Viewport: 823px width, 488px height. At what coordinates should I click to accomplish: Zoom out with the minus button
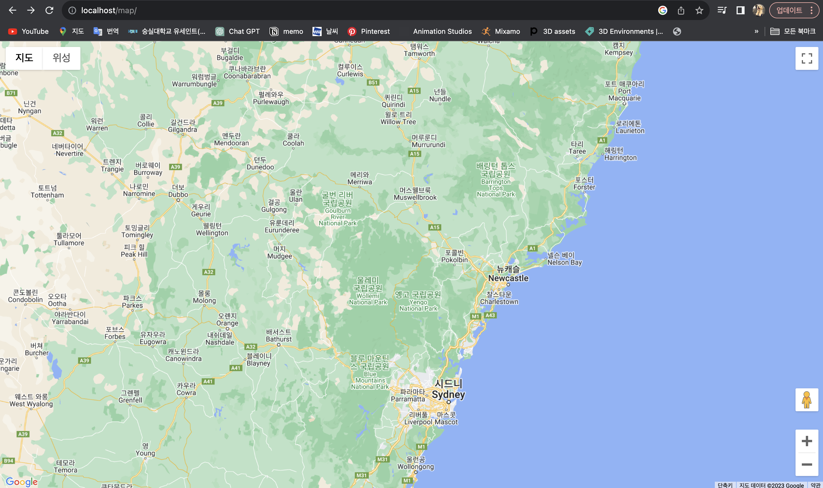(807, 464)
